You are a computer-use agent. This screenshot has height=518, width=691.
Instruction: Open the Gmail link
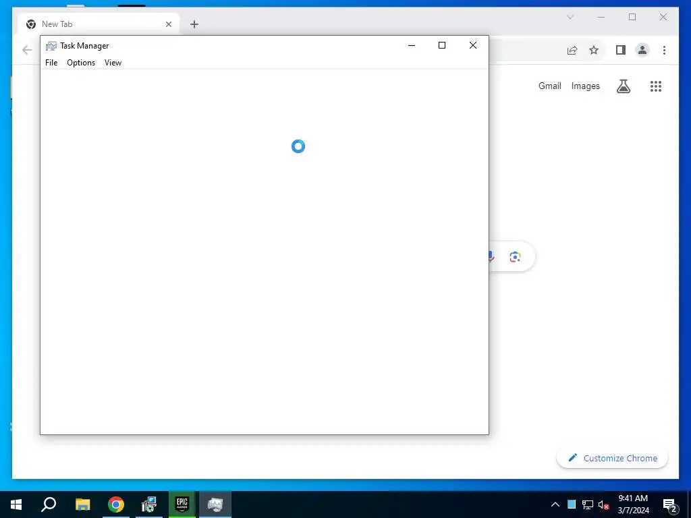[x=549, y=86]
